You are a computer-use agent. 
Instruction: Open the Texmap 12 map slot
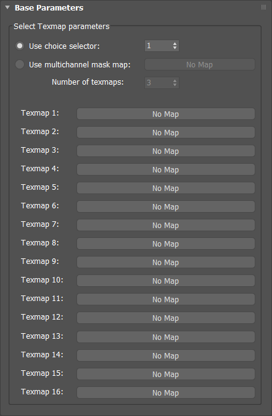pos(166,318)
